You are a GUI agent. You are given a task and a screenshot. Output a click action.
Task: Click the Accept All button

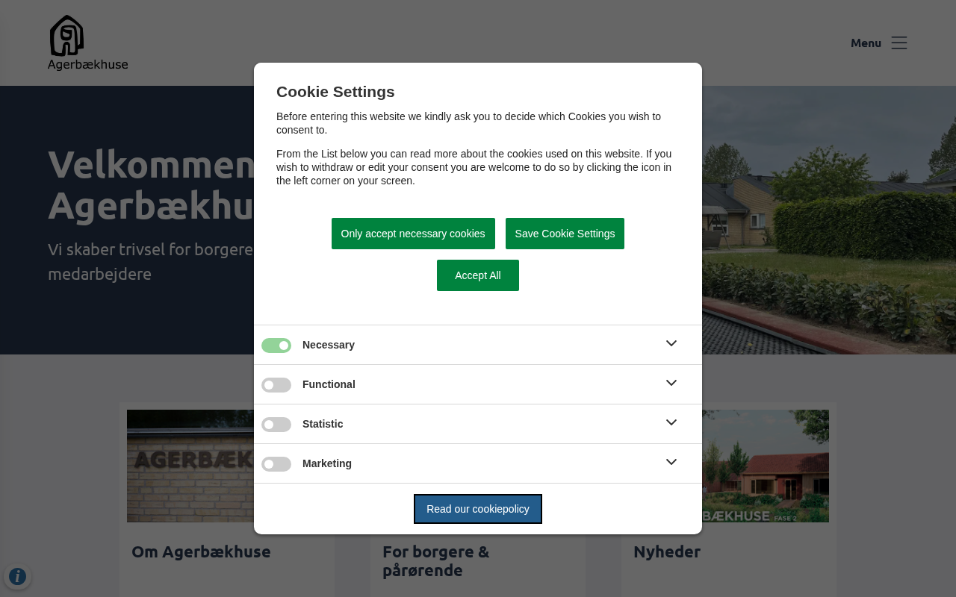[478, 275]
